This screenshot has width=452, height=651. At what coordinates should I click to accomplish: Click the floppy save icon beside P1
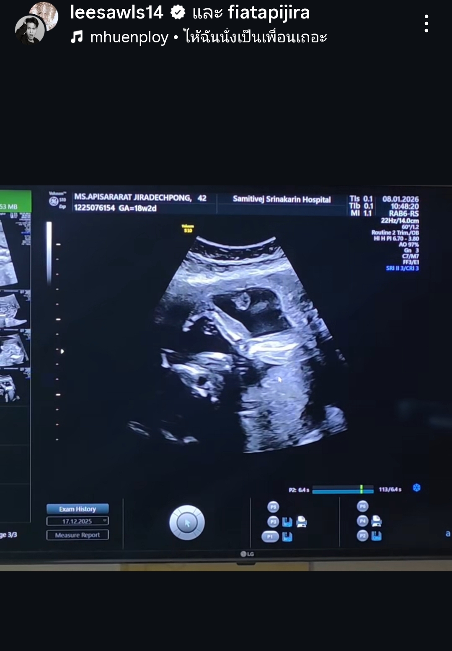click(x=287, y=536)
